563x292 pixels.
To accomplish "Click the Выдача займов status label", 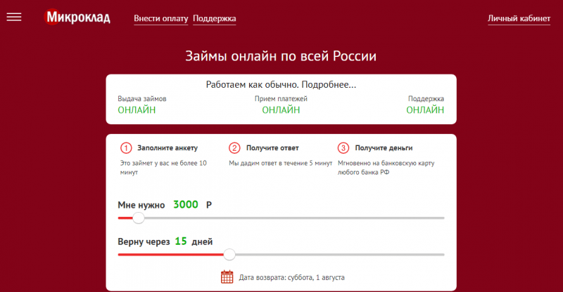I will tap(142, 98).
